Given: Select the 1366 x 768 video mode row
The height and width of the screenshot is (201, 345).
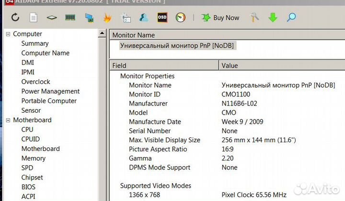Looking at the screenshot, I should coord(145,195).
